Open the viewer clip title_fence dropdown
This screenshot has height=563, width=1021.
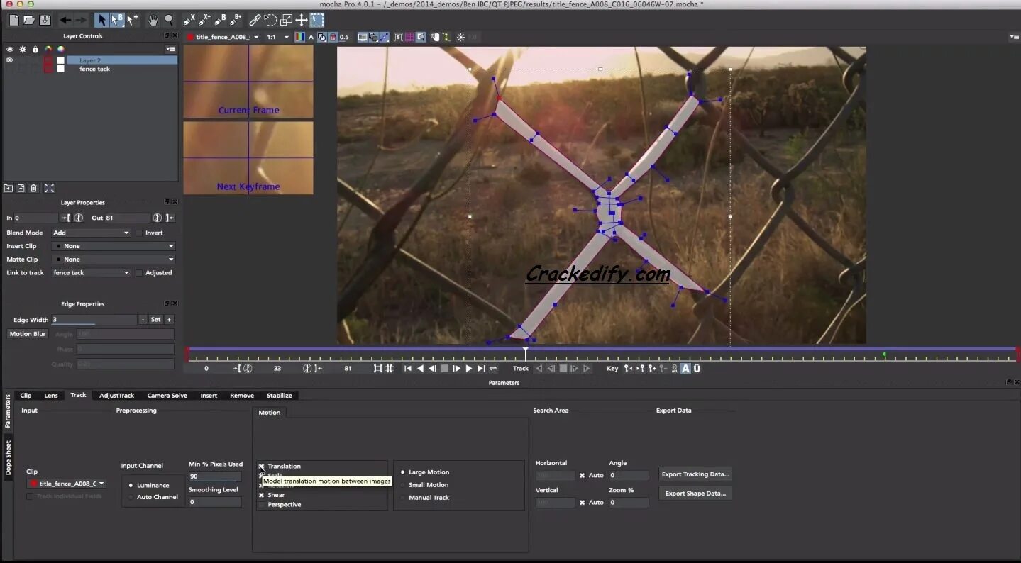pos(223,37)
